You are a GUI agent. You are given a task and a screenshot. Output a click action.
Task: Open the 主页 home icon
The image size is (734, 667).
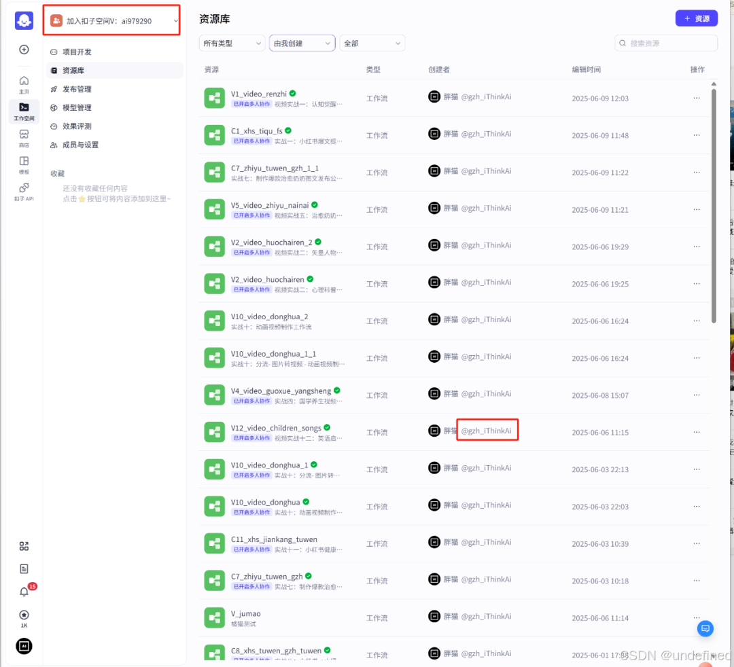[24, 84]
